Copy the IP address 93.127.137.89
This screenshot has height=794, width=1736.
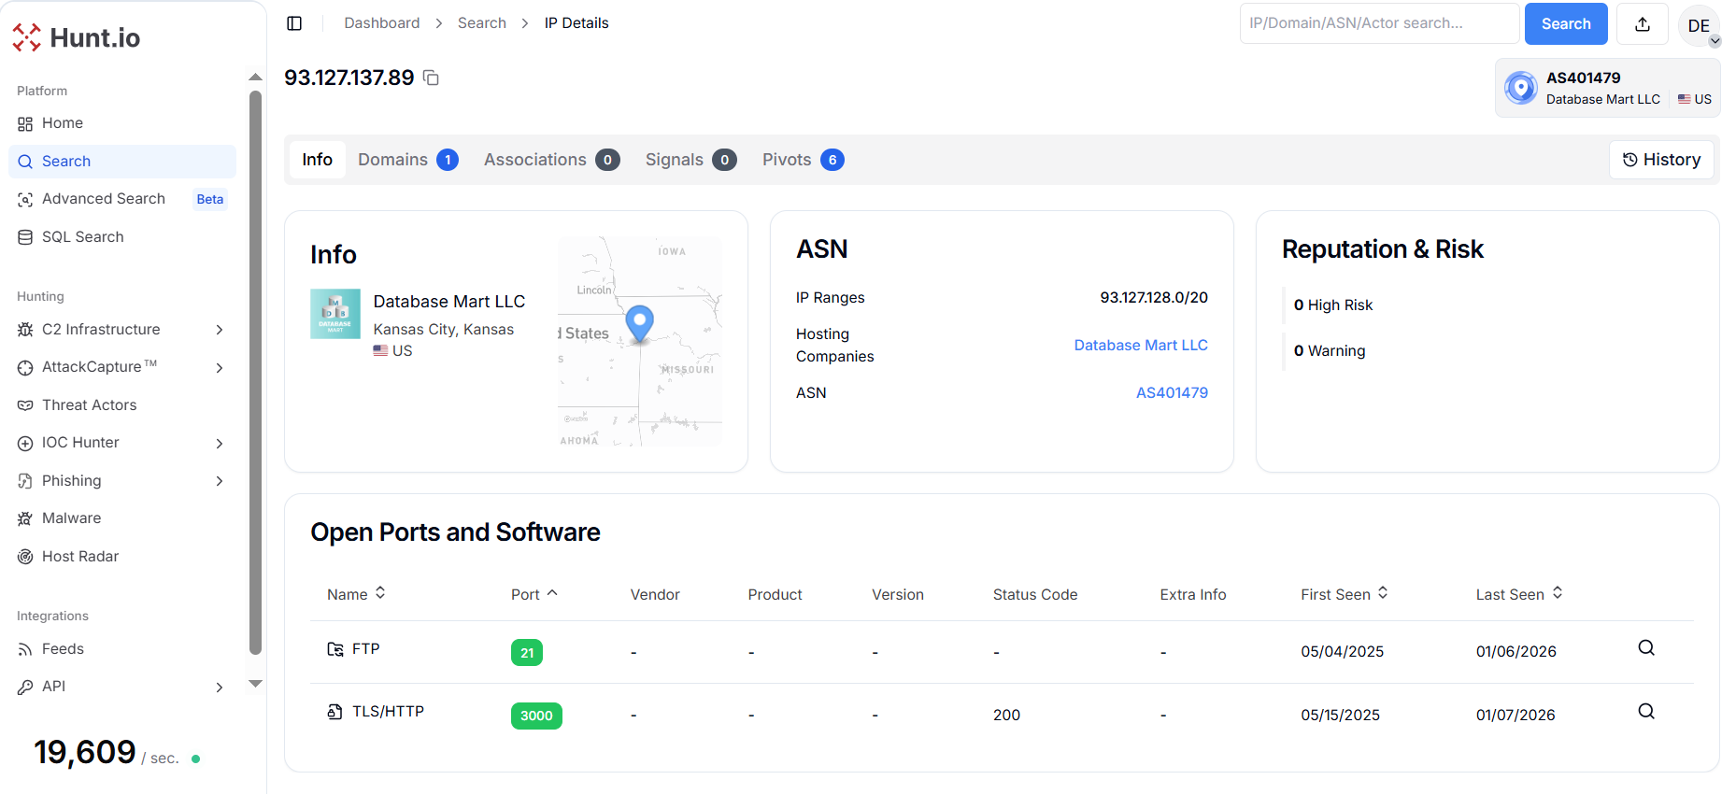[x=431, y=78]
